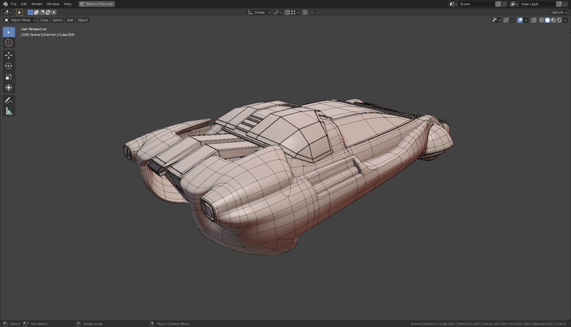Open proportional editing falloff dropdown
The image size is (571, 327).
pos(313,12)
